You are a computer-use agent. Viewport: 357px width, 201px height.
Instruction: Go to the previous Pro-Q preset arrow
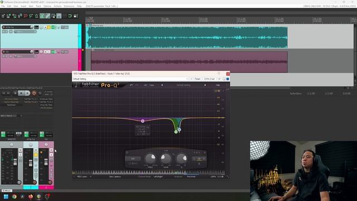pos(162,85)
